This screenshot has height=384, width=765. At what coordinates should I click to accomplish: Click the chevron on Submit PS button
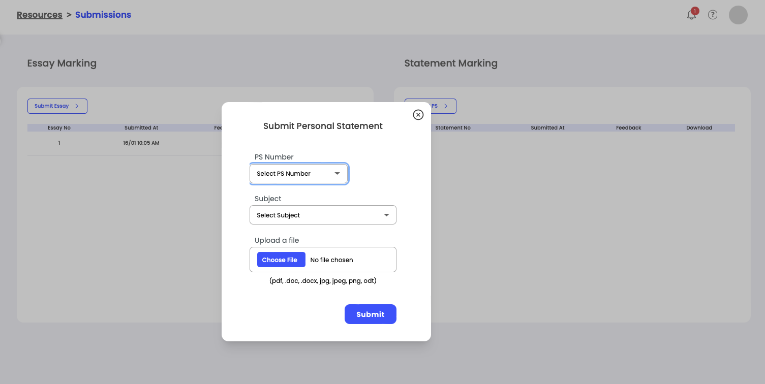pyautogui.click(x=446, y=106)
